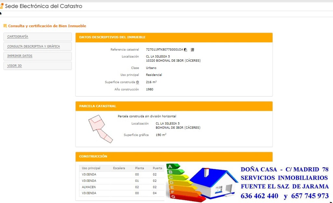Click the Puerta column header
Screen dimensions: 333x203
coord(157,168)
